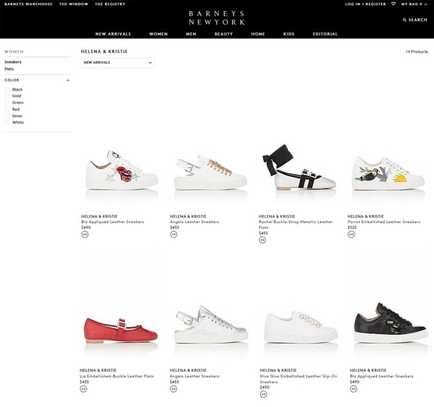Open the Women navigation menu

click(x=158, y=34)
